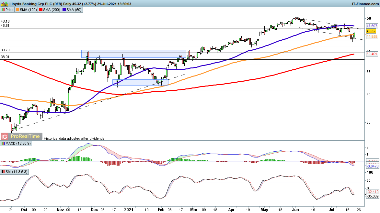380x213 pixels.
Task: Click the Jun label on the time axis
Action: (295, 210)
